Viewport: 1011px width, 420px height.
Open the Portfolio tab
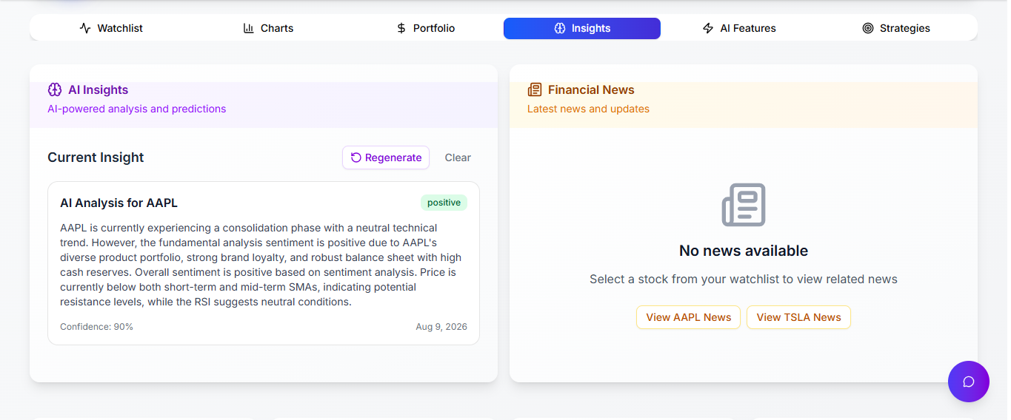tap(425, 28)
